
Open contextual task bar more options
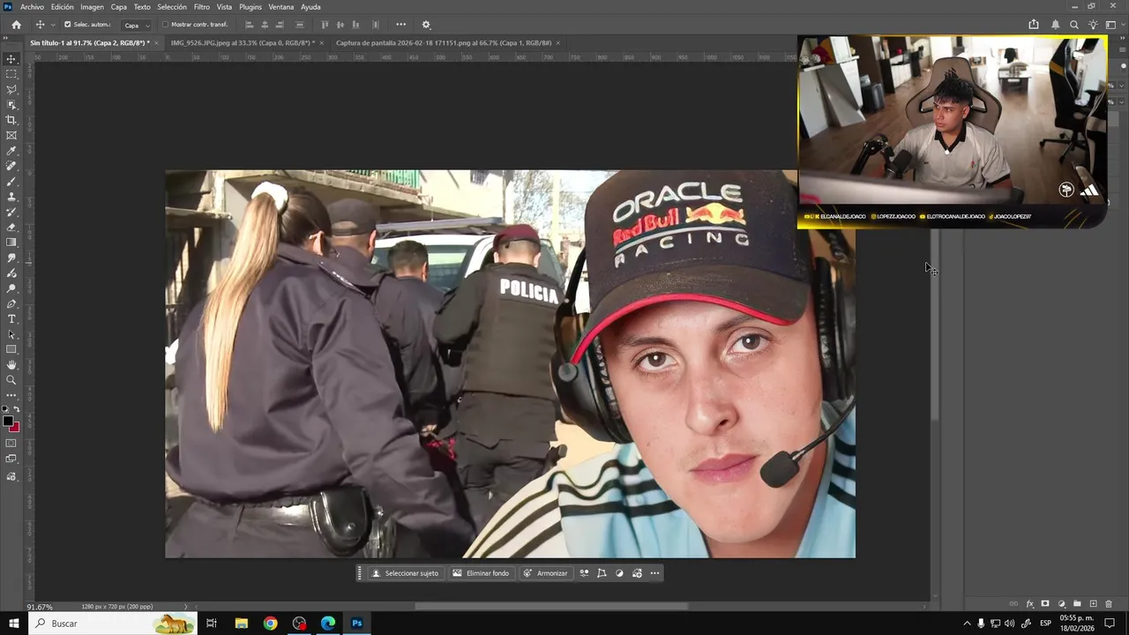tap(654, 573)
